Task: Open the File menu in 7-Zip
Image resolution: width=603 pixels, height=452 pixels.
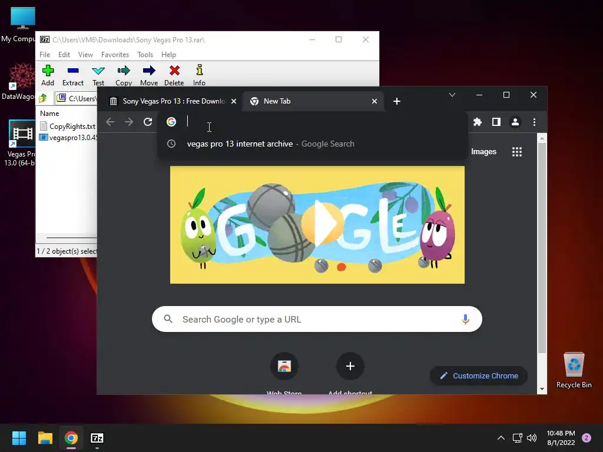Action: click(45, 55)
